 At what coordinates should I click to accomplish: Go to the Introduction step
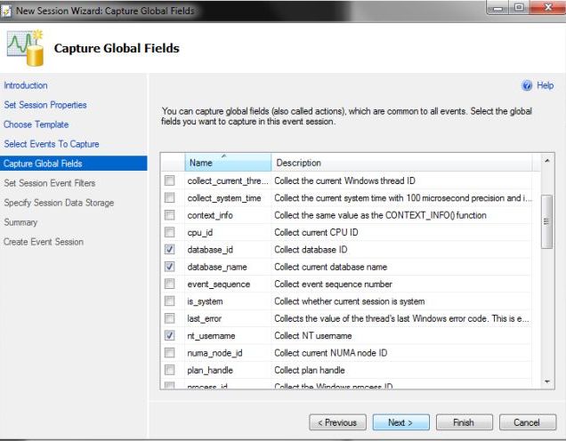(26, 85)
